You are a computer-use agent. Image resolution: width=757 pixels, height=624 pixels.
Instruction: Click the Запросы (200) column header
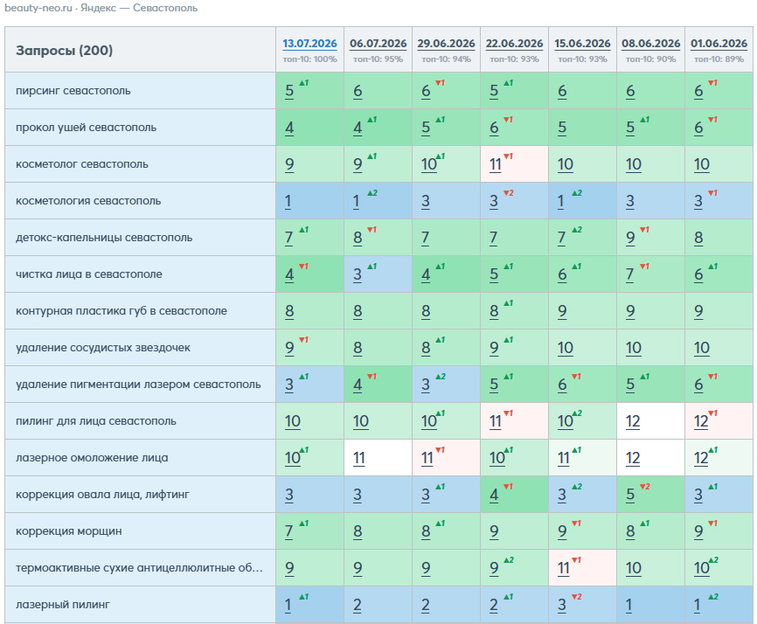[x=64, y=50]
